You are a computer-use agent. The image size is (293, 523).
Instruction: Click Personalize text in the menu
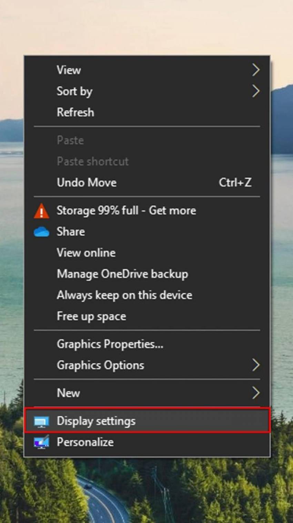[x=85, y=442]
